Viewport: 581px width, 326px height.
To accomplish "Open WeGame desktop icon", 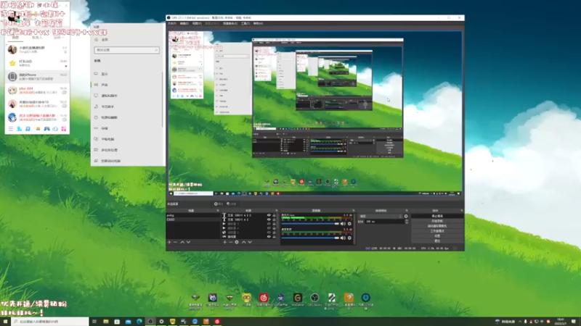I will click(x=298, y=299).
